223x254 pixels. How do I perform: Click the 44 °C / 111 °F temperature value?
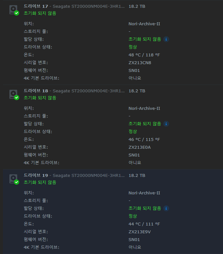[144, 224]
